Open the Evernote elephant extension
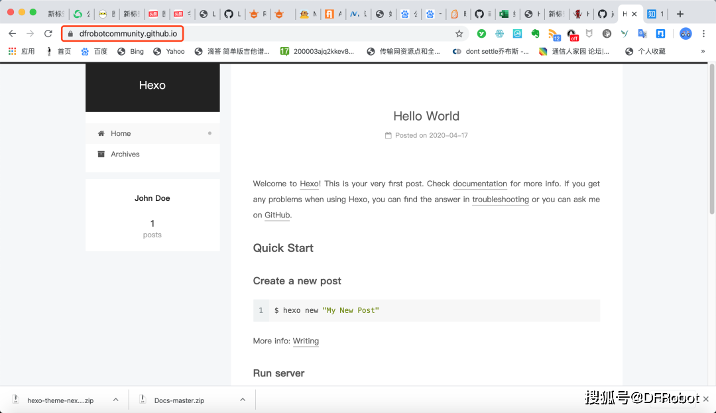The width and height of the screenshot is (716, 413). pyautogui.click(x=535, y=34)
